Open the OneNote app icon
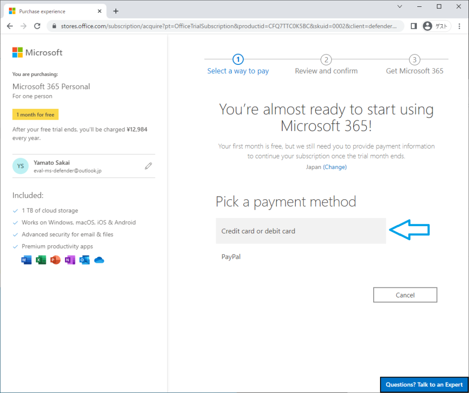The height and width of the screenshot is (393, 469). click(70, 259)
